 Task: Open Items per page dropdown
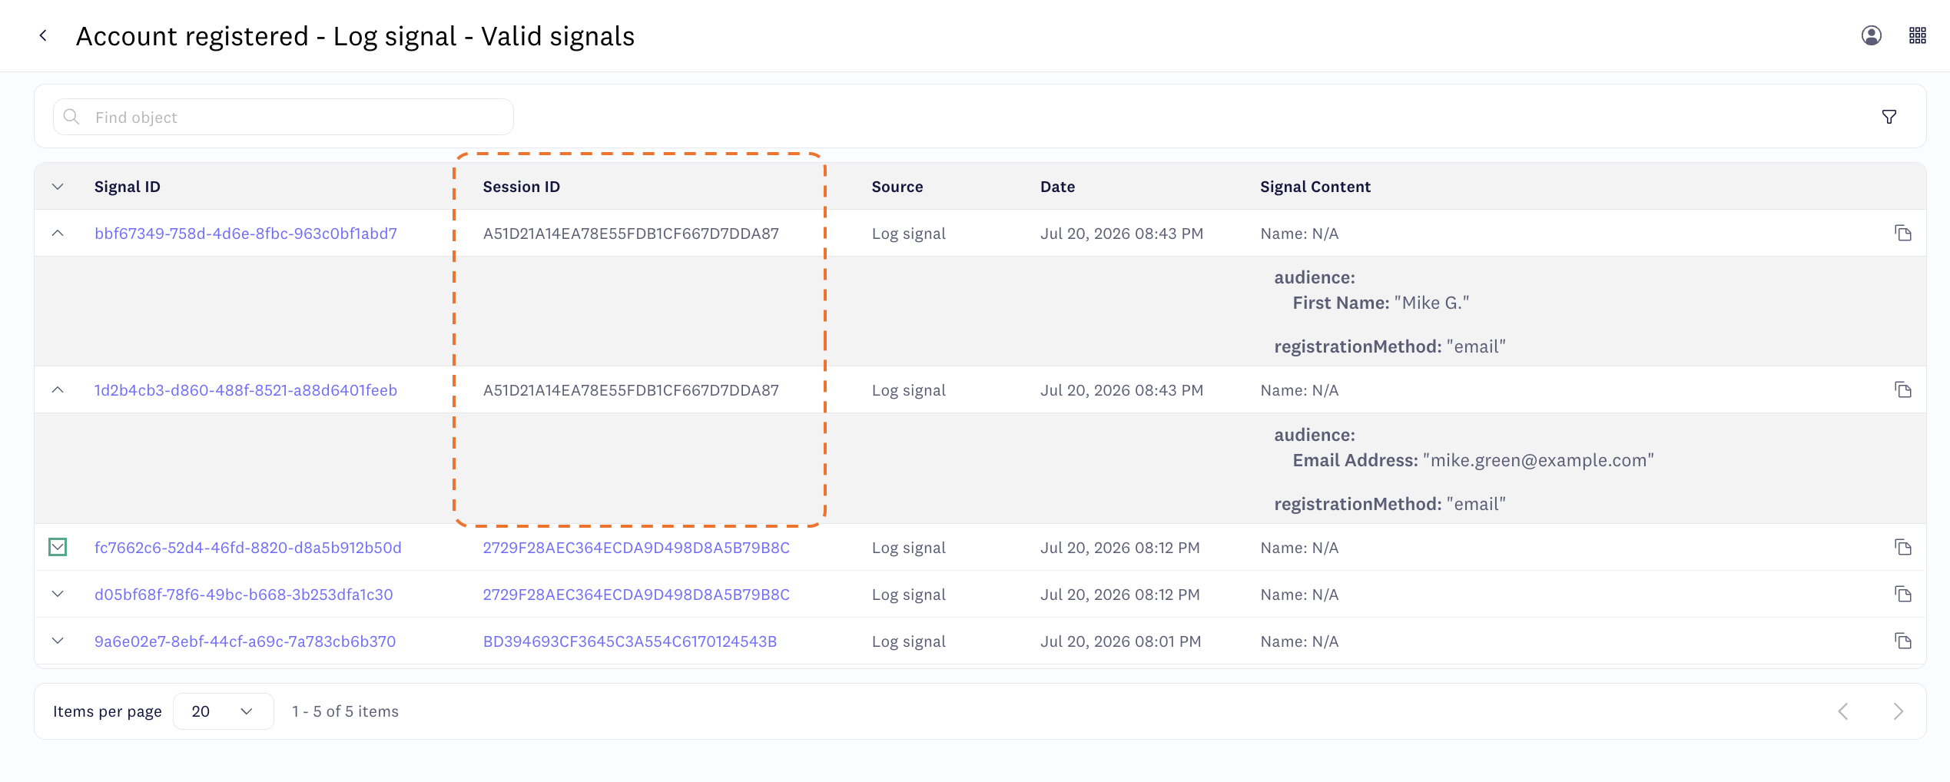click(223, 711)
